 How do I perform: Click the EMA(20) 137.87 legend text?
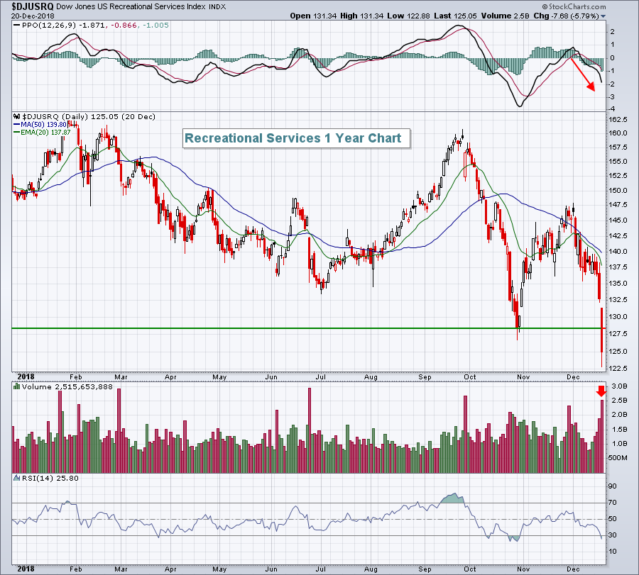[x=45, y=133]
